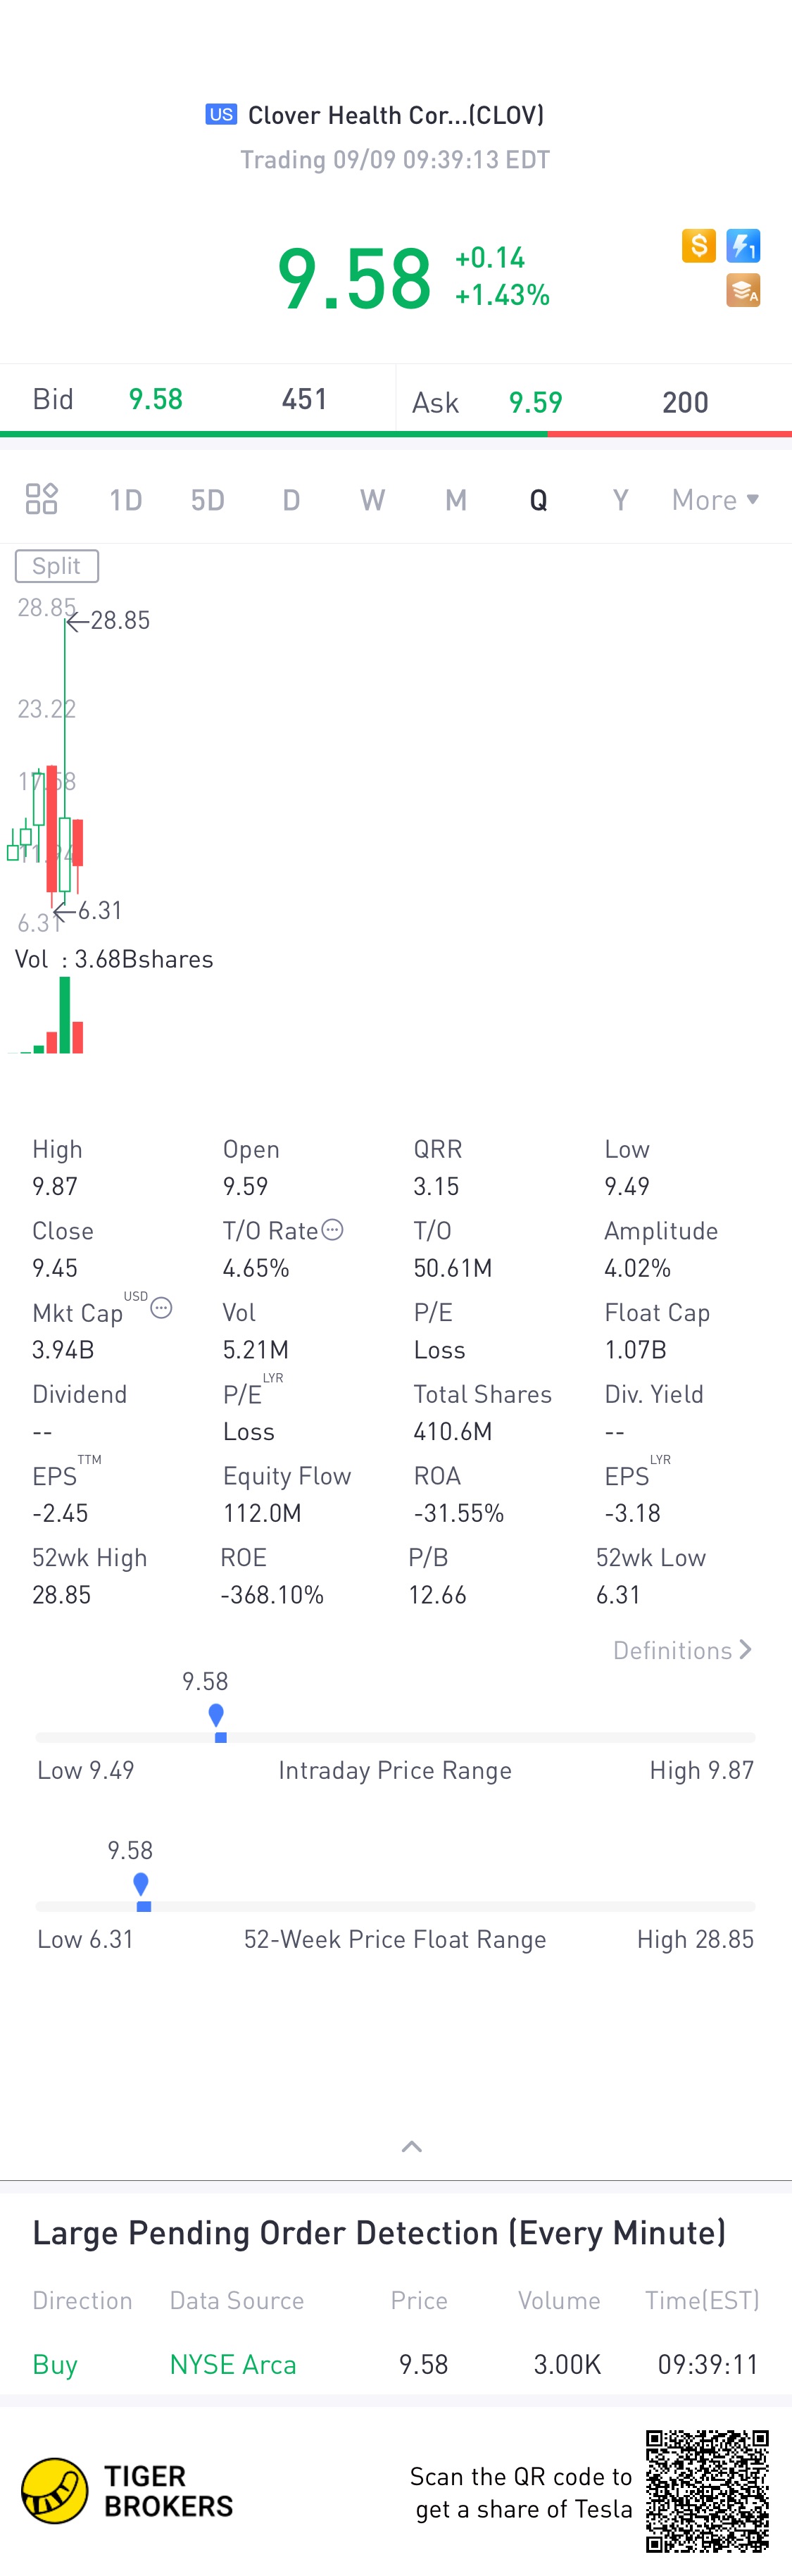The height and width of the screenshot is (2576, 792).
Task: Select the Y yearly chart tab
Action: tap(620, 500)
